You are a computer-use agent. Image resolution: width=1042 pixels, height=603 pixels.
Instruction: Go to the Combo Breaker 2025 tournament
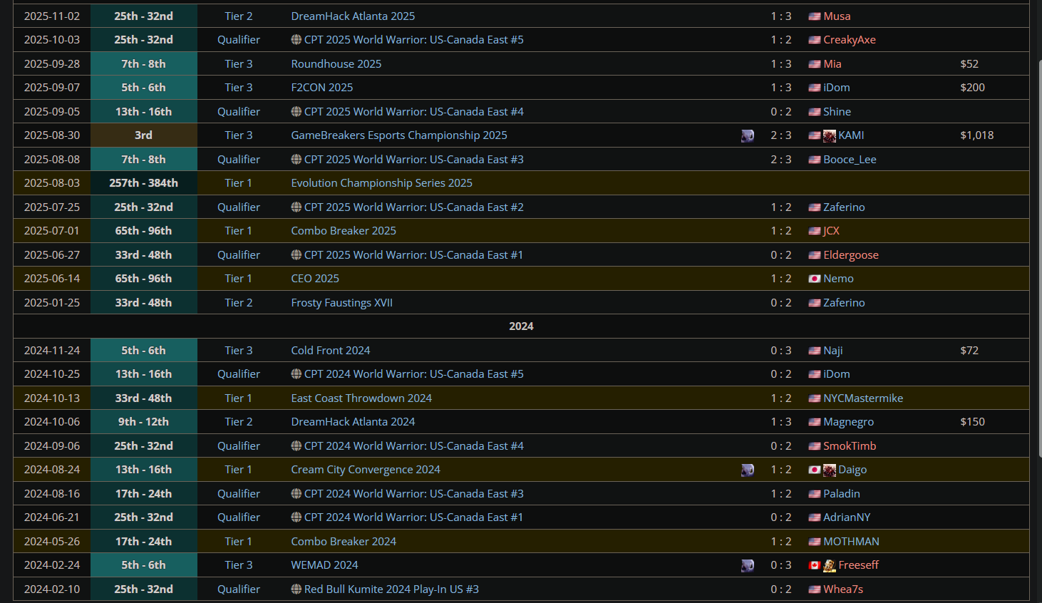coord(344,231)
